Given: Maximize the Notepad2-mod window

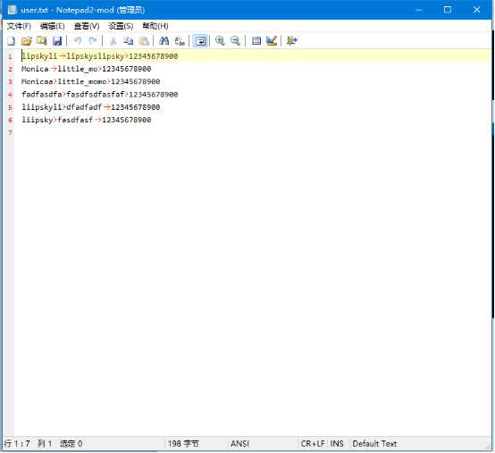Looking at the screenshot, I should pyautogui.click(x=448, y=10).
